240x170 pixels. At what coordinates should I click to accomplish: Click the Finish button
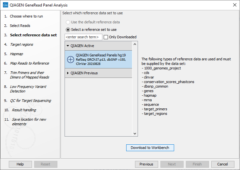point(197,164)
